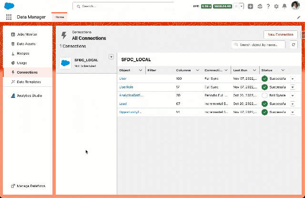The width and height of the screenshot is (305, 198).
Task: Open the Status column header menu
Action: coord(283,70)
